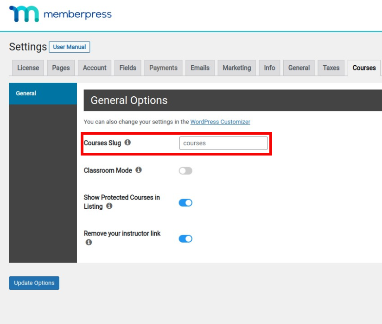Click the Courses Slug label
Image resolution: width=382 pixels, height=324 pixels.
click(102, 143)
